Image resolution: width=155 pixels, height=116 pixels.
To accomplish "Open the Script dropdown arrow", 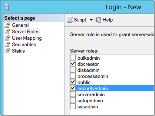I will [91, 20].
